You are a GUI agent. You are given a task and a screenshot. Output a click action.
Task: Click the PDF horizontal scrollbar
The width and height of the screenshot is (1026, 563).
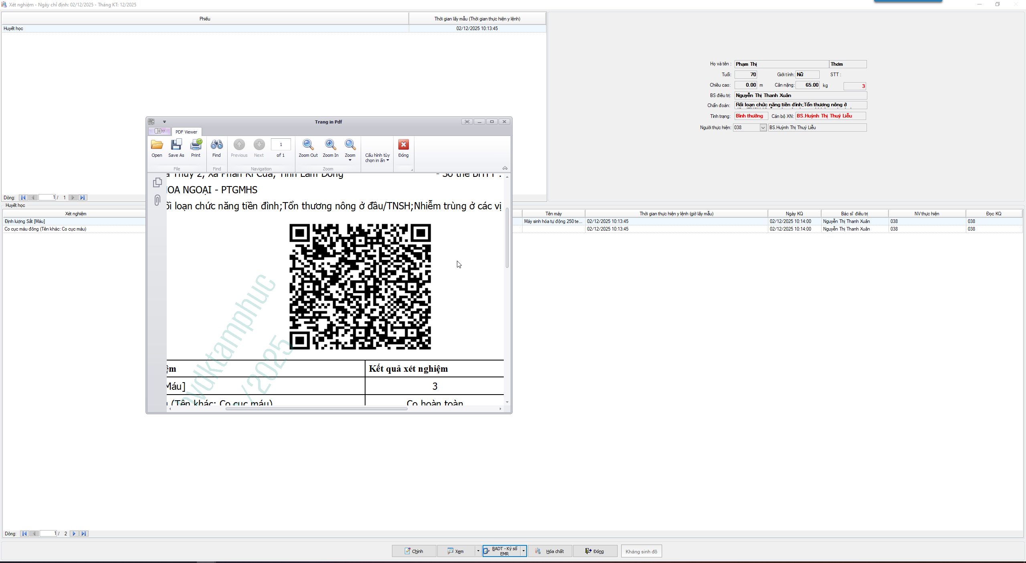(x=317, y=409)
